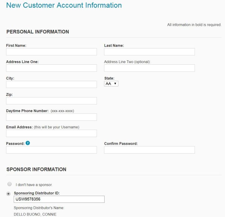Viewport: 225px width, 217px height.
Task: Open the State dropdown
Action: pos(111,84)
